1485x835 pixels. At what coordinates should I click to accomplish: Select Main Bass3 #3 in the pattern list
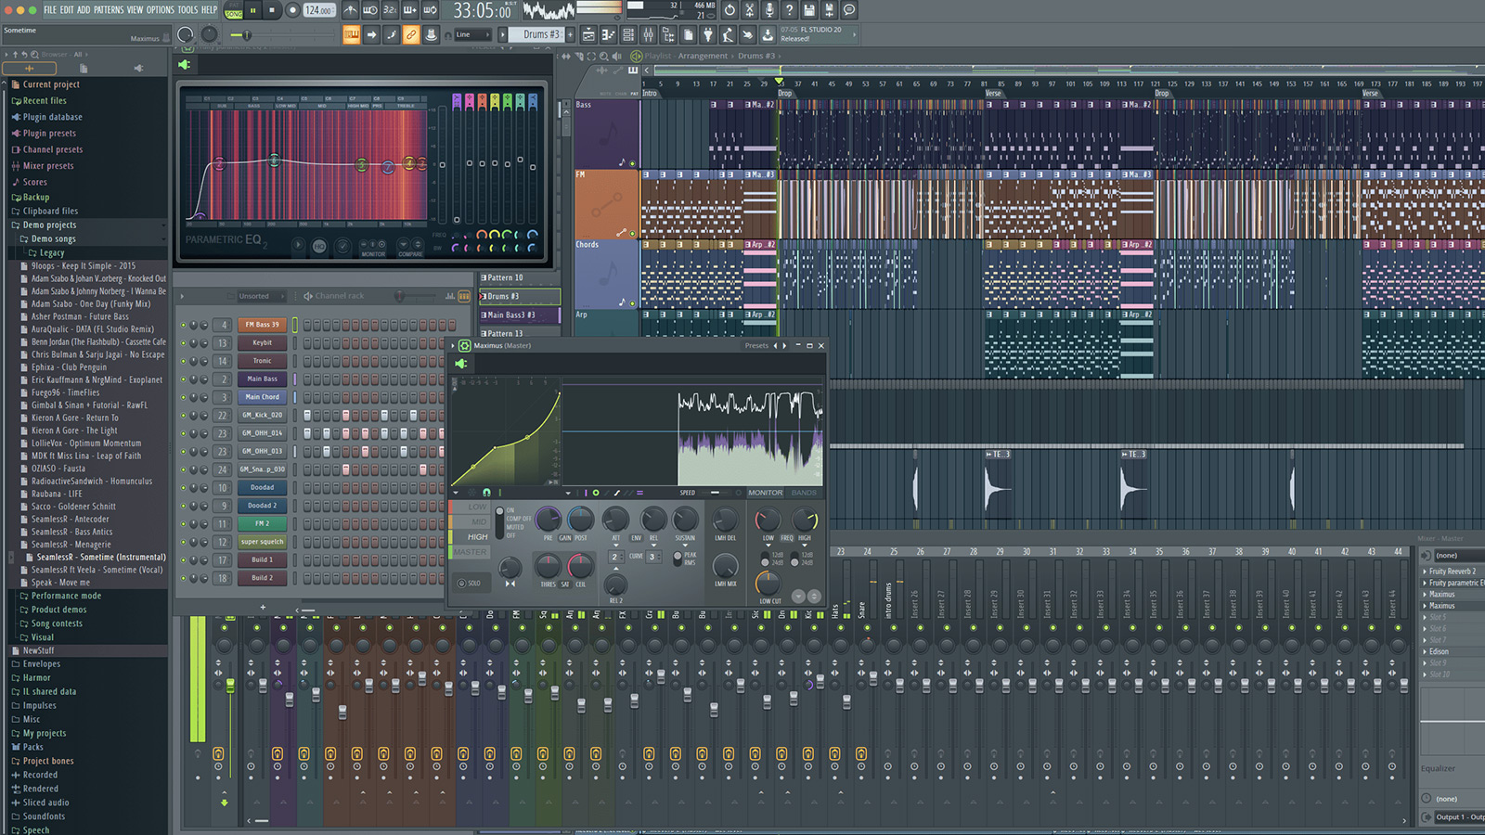[520, 315]
